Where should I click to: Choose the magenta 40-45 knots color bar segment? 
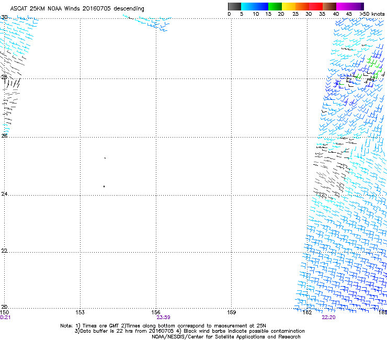[x=343, y=6]
